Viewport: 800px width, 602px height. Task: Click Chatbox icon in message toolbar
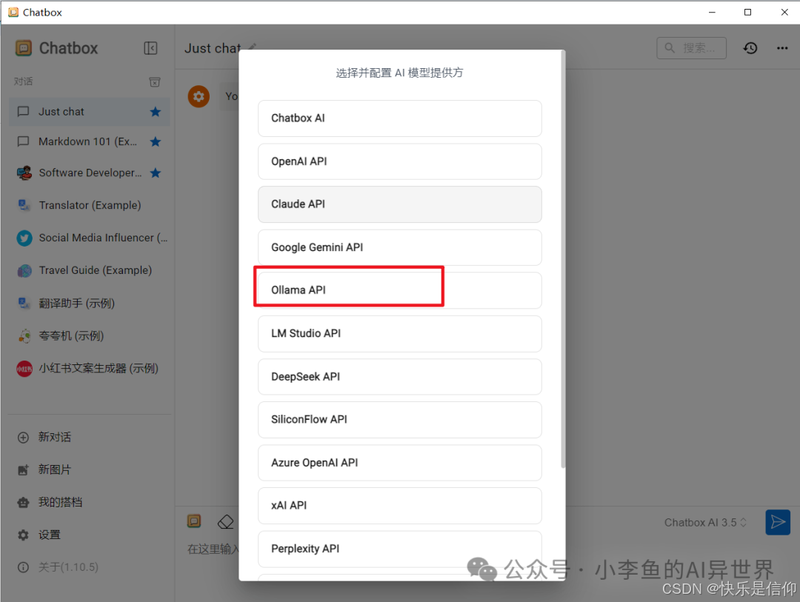point(194,521)
